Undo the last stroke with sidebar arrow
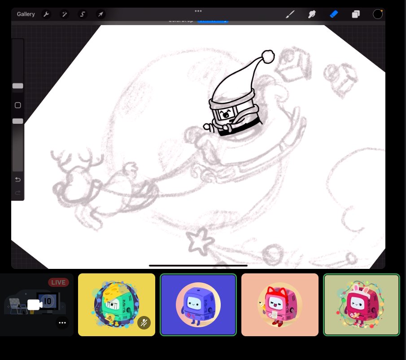Screen dimensions: 406x360 (x=18, y=180)
